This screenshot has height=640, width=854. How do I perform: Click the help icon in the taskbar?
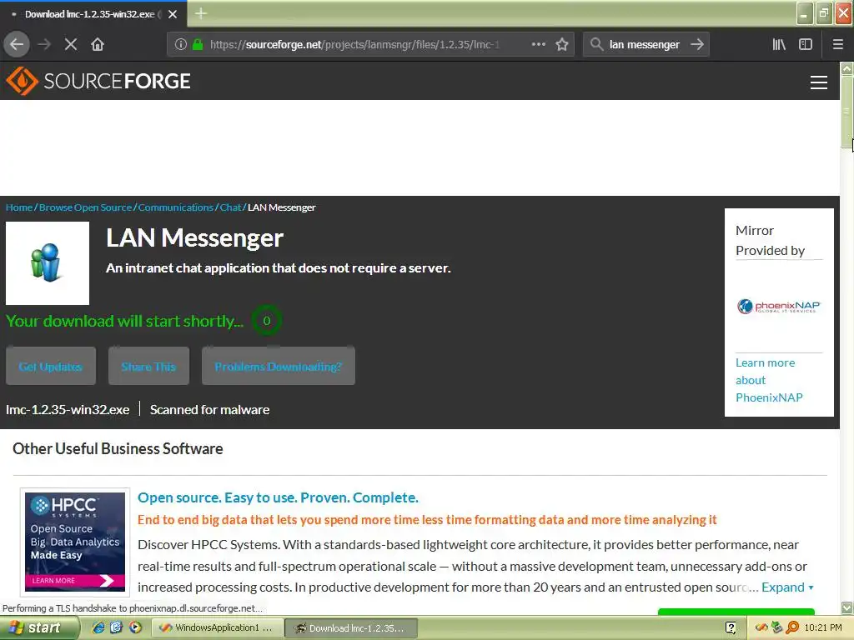click(x=731, y=627)
